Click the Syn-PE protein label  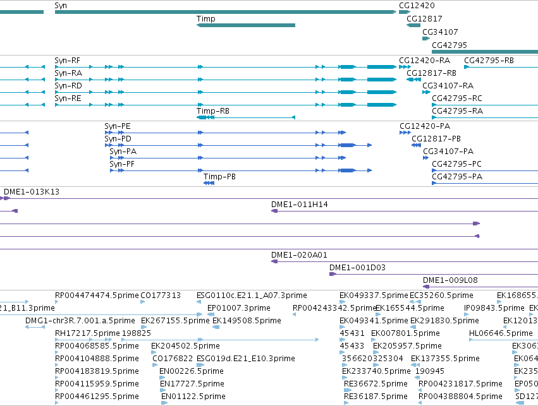tap(118, 126)
